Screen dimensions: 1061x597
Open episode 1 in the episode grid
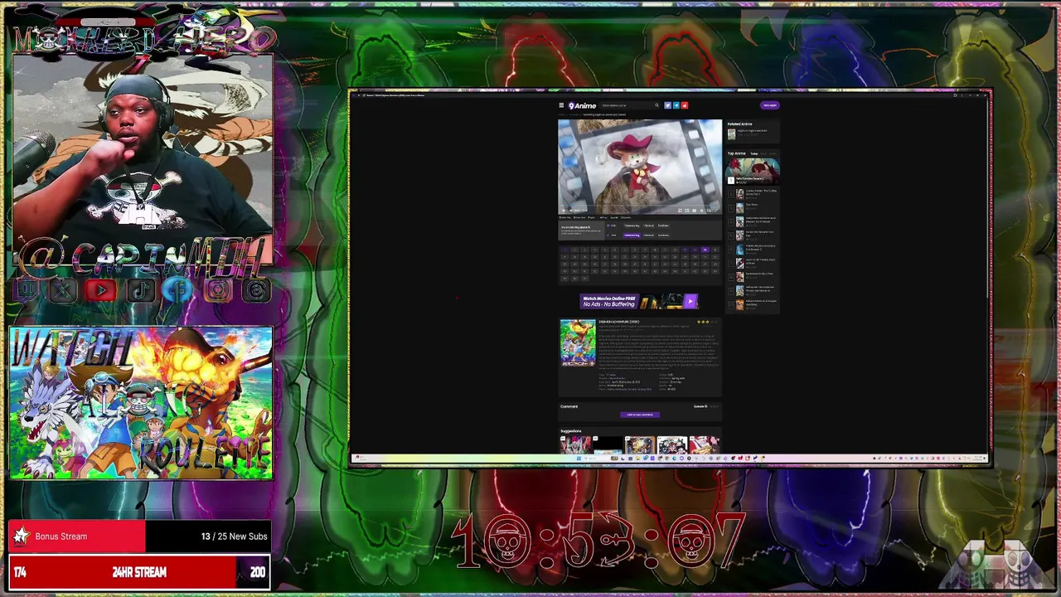pos(564,250)
